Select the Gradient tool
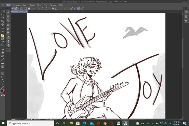 point(3,66)
